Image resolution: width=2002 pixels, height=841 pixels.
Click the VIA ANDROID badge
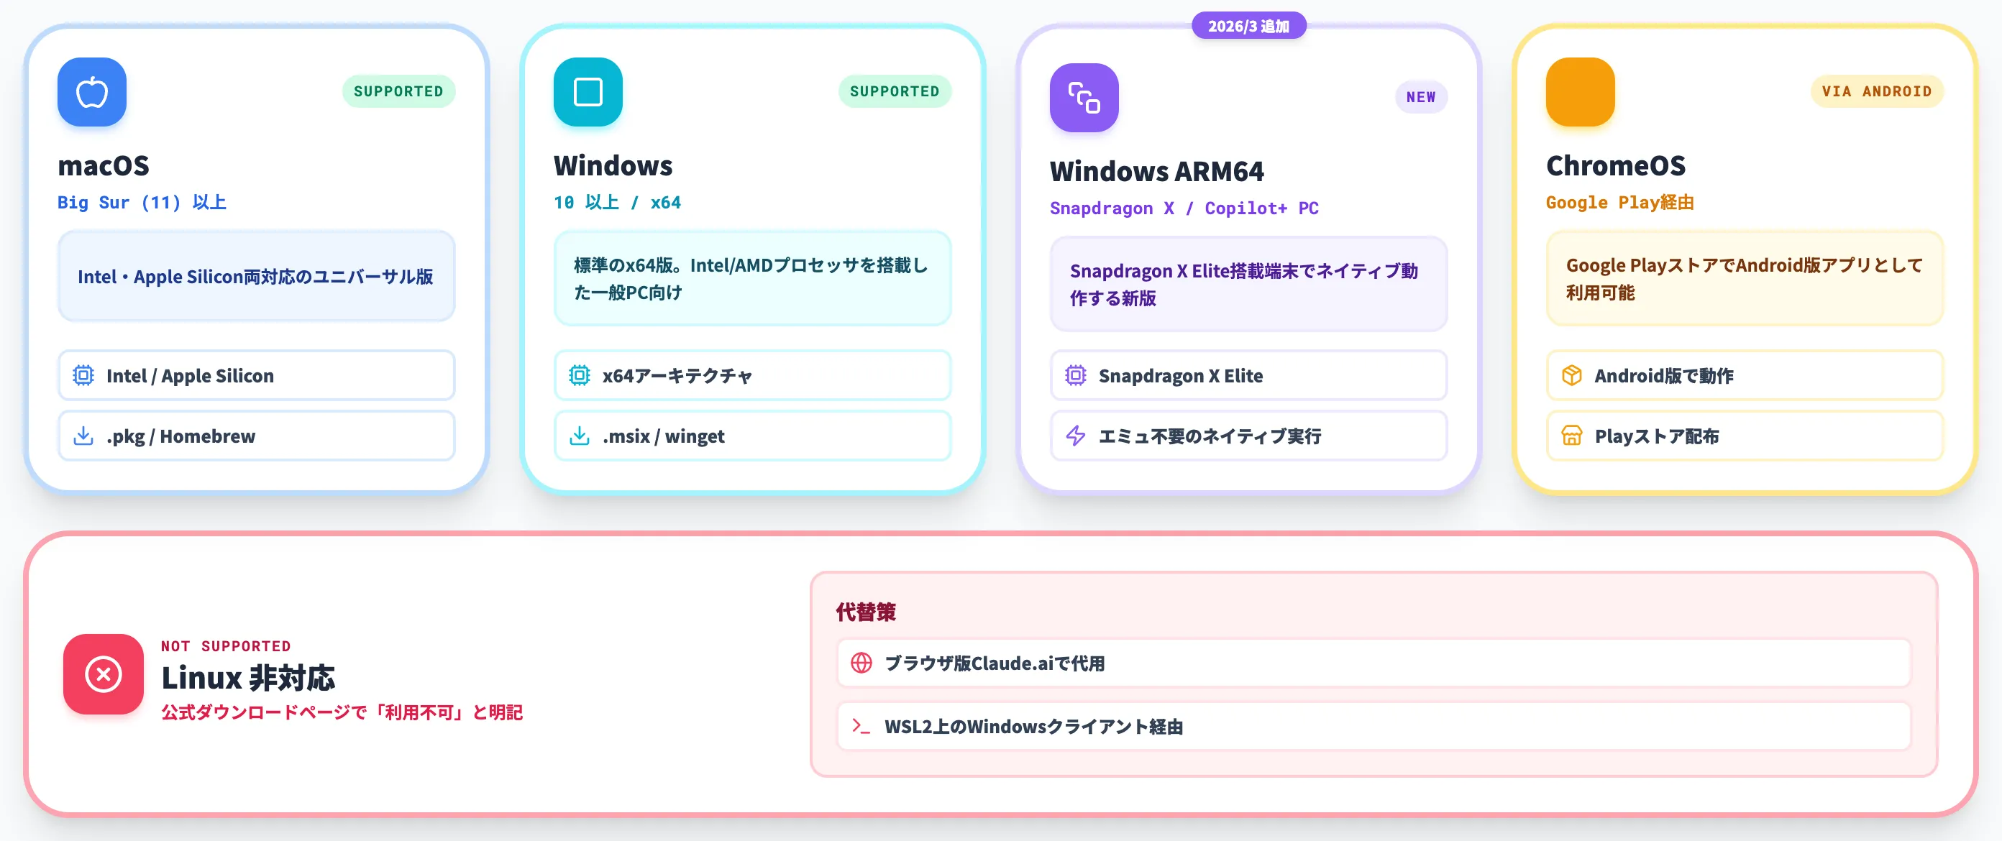1876,91
